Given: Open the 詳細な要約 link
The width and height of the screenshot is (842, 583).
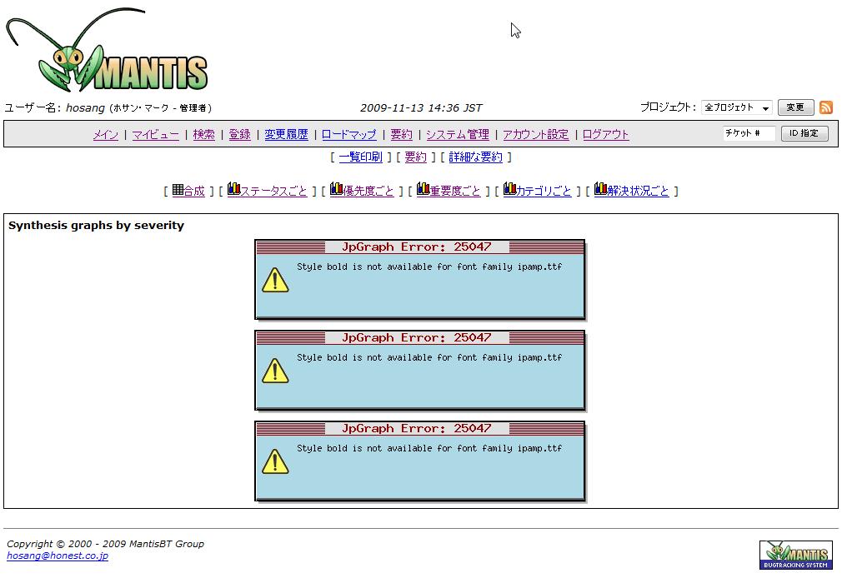Looking at the screenshot, I should tap(476, 157).
